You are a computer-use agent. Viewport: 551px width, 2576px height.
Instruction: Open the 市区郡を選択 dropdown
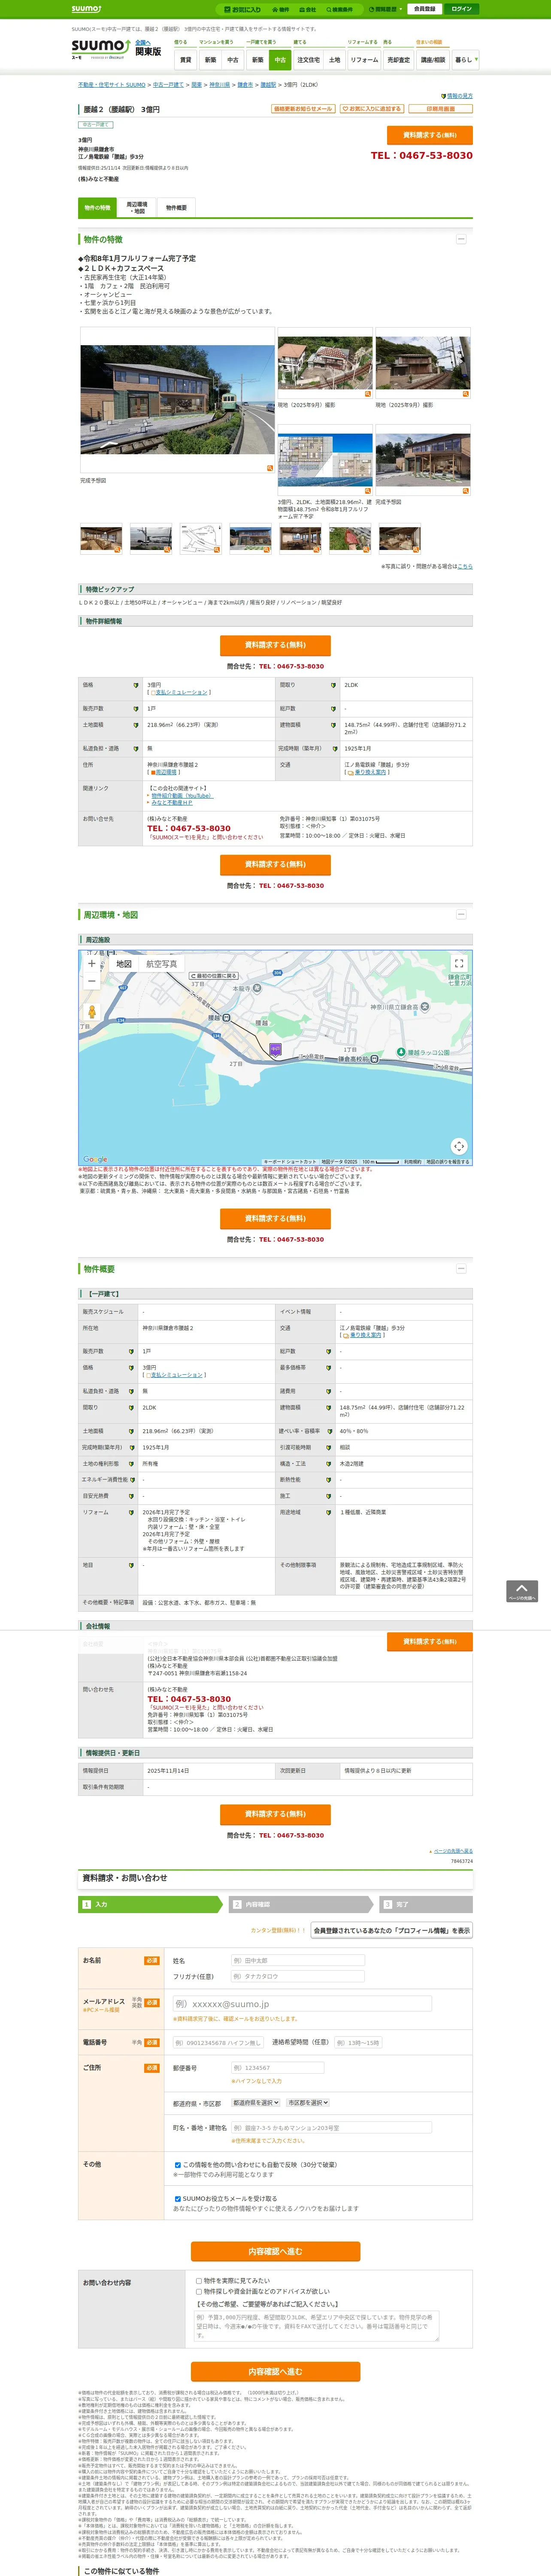(x=308, y=2102)
